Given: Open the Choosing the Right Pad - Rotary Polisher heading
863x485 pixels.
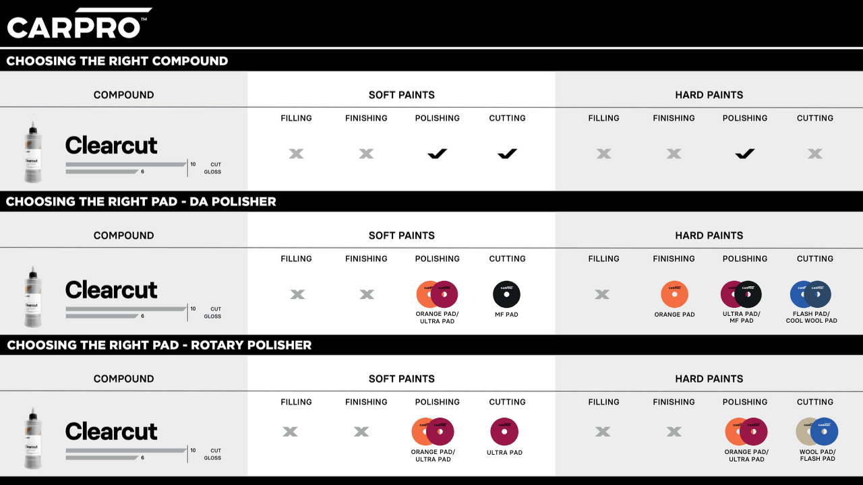Looking at the screenshot, I should pyautogui.click(x=159, y=345).
